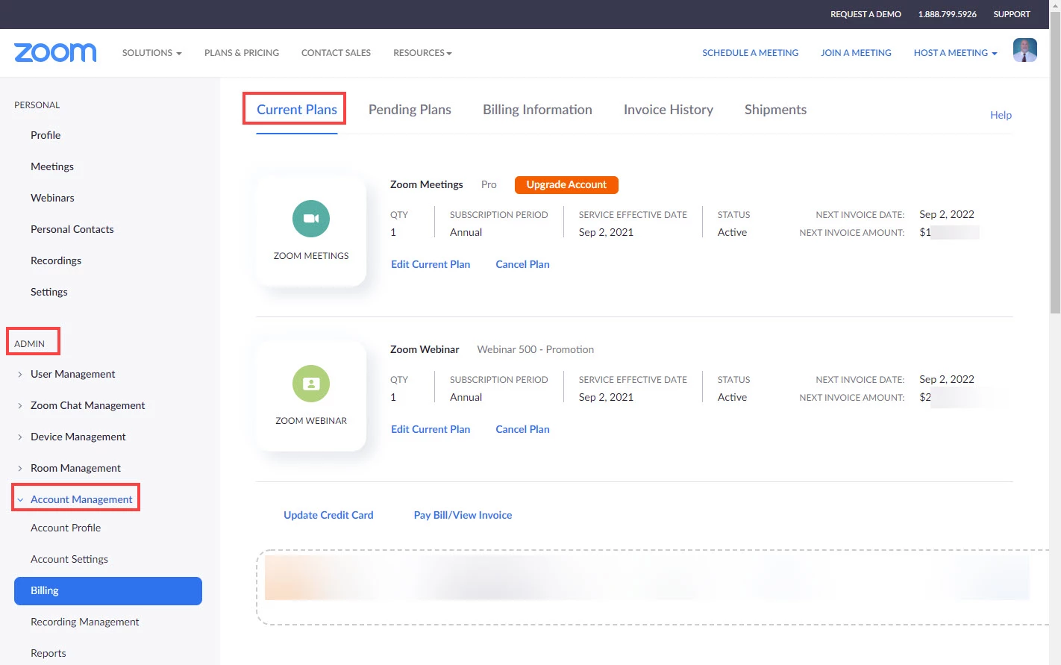Click the Zoom Webinar green icon
This screenshot has width=1061, height=665.
coord(311,384)
